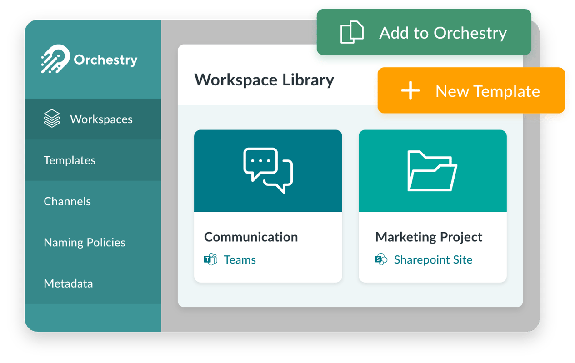Select the Communication card title

pyautogui.click(x=251, y=237)
